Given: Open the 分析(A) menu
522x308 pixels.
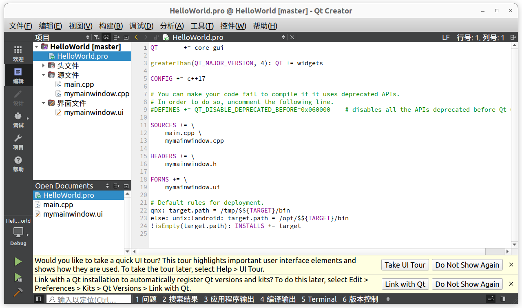Looking at the screenshot, I should [x=172, y=26].
